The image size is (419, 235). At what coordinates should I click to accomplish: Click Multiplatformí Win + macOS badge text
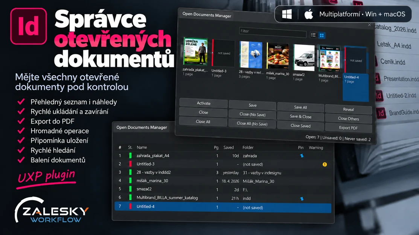(x=362, y=14)
